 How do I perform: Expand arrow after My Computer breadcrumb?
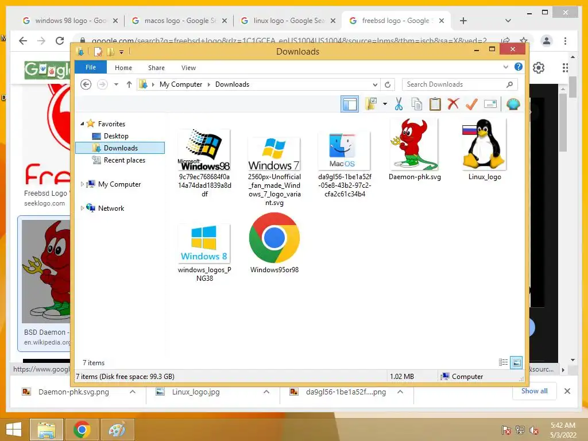click(209, 84)
